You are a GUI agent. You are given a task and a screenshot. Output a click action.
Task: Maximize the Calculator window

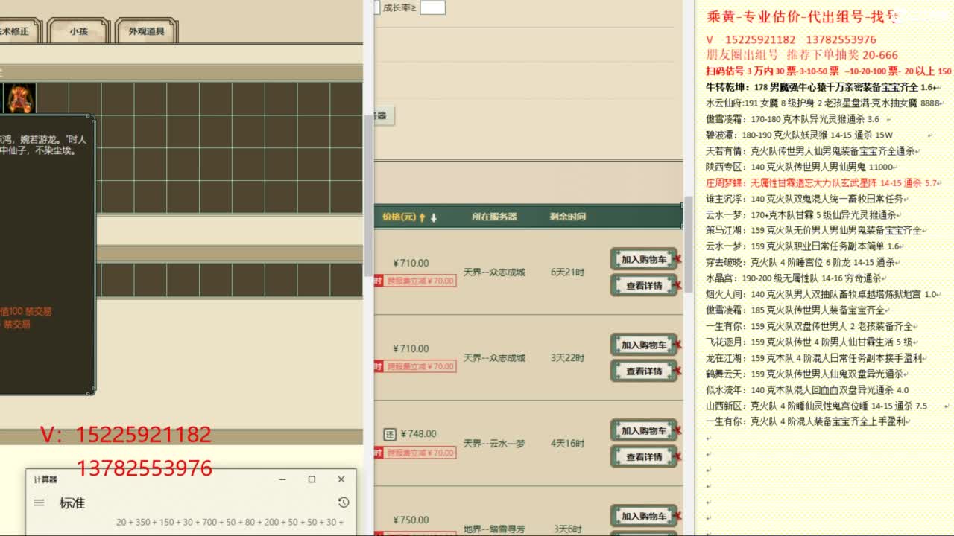(312, 479)
